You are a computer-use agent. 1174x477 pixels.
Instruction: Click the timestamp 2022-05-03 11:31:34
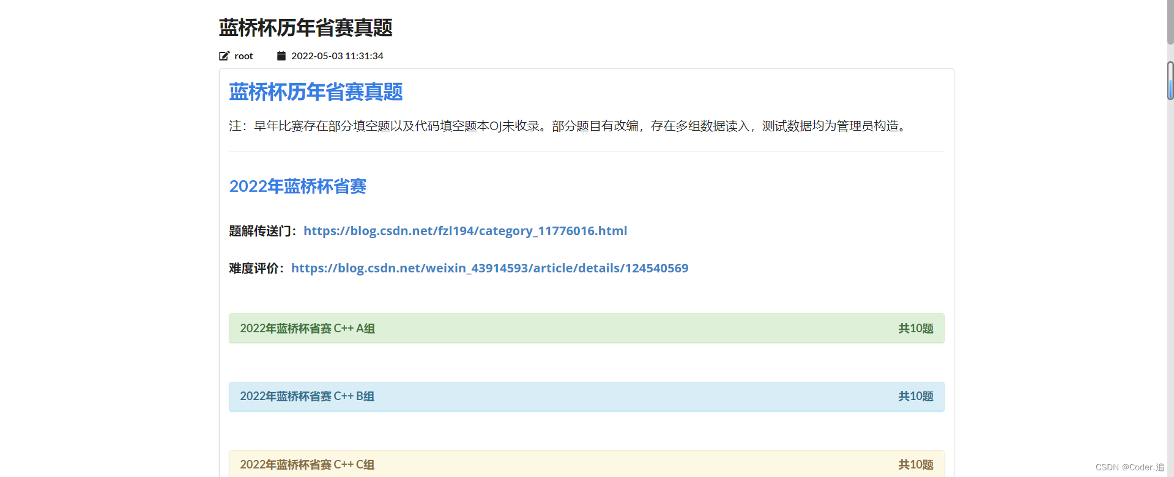coord(337,56)
